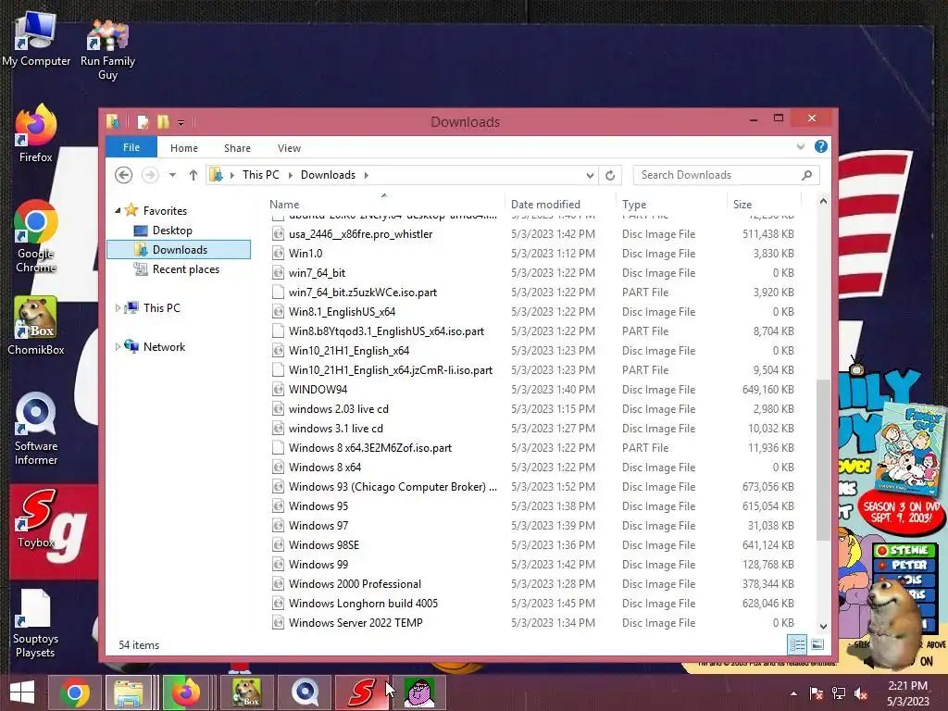Open Google Chrome desktop shortcut

point(36,236)
